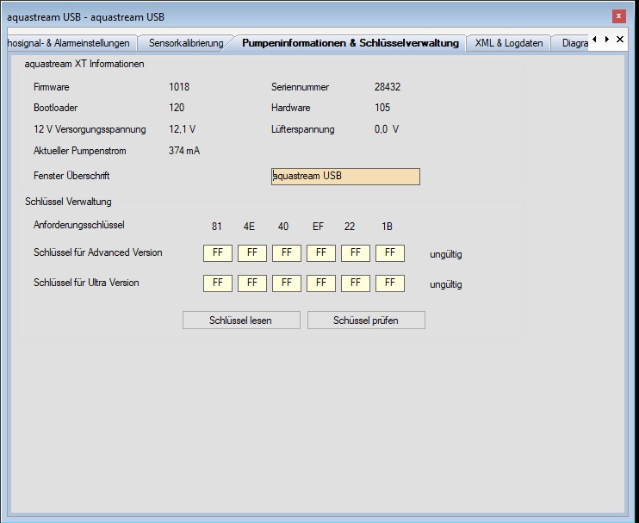Screen dimensions: 639x523
Task: Click fifth Ultra Version key field
Action: click(356, 283)
